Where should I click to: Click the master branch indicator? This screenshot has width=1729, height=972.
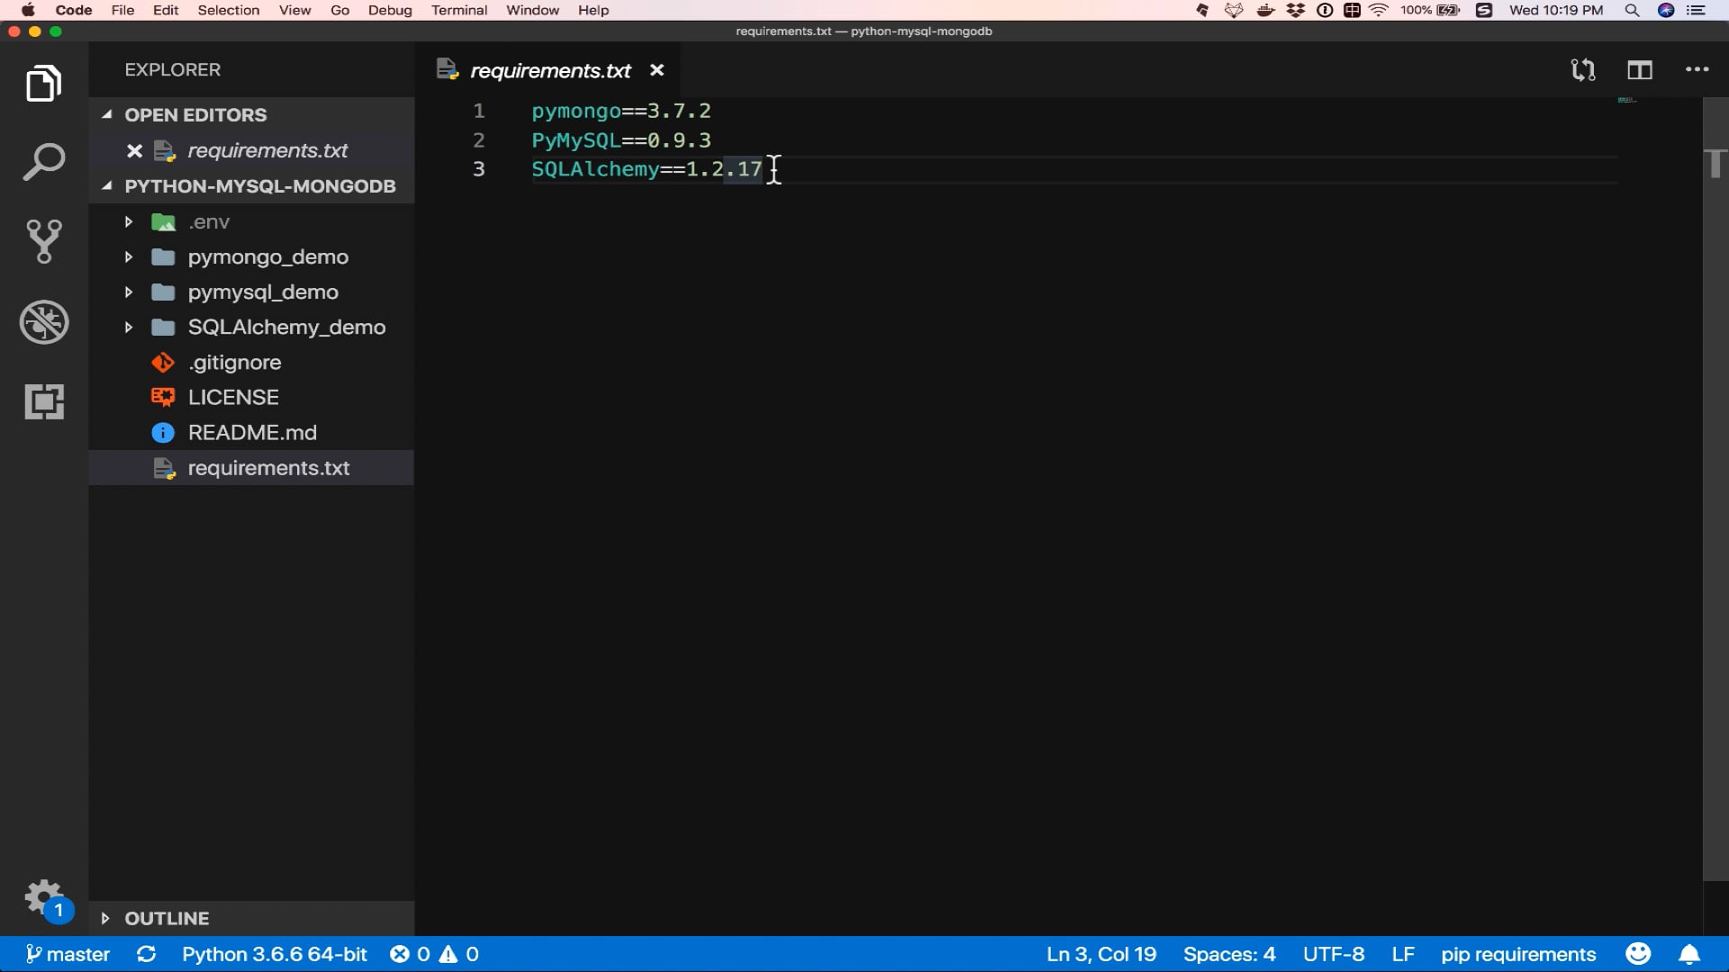[x=68, y=954]
